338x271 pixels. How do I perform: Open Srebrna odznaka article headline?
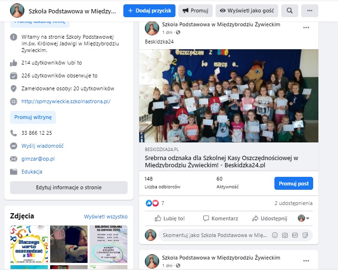tap(221, 162)
